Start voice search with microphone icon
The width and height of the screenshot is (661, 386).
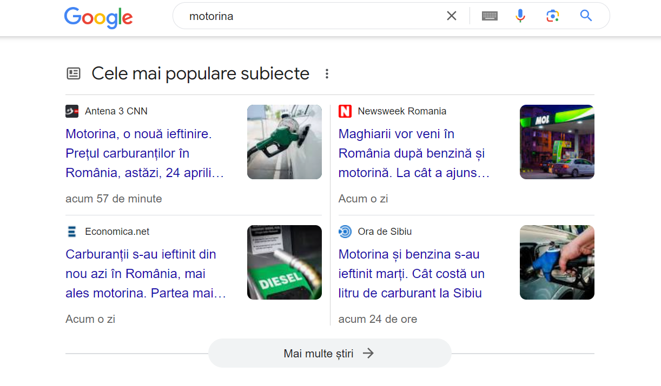pyautogui.click(x=520, y=16)
